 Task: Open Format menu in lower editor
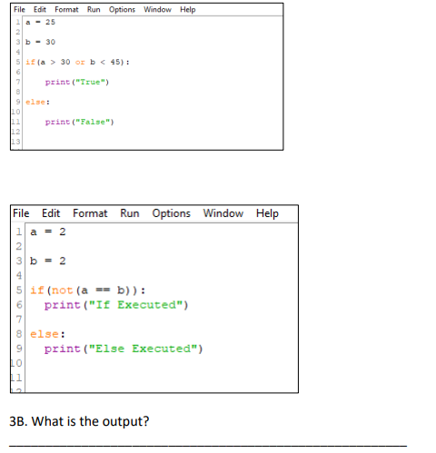90,213
